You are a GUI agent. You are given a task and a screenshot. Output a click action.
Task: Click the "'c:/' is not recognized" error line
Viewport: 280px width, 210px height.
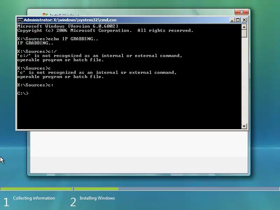[100, 56]
